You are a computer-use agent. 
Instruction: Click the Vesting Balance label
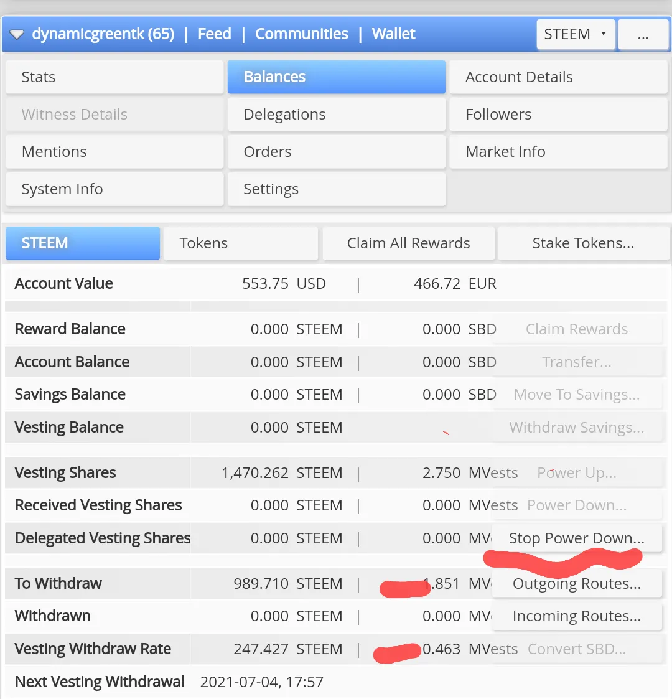[x=69, y=428]
